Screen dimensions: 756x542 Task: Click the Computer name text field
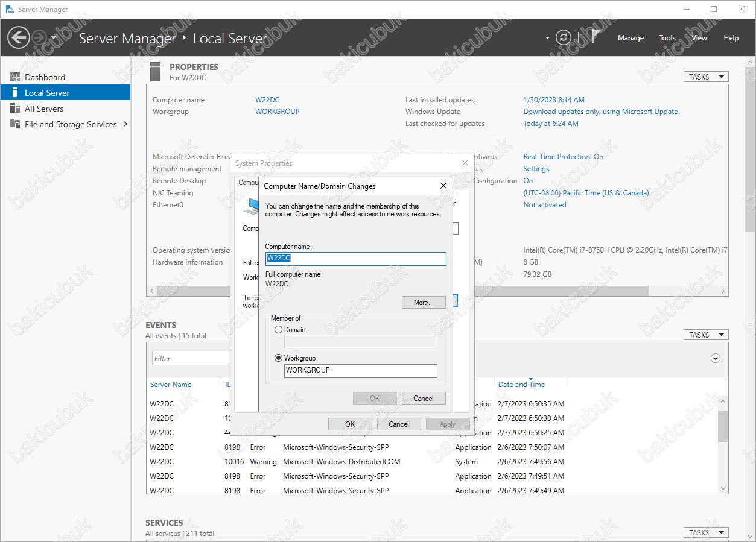pos(356,259)
